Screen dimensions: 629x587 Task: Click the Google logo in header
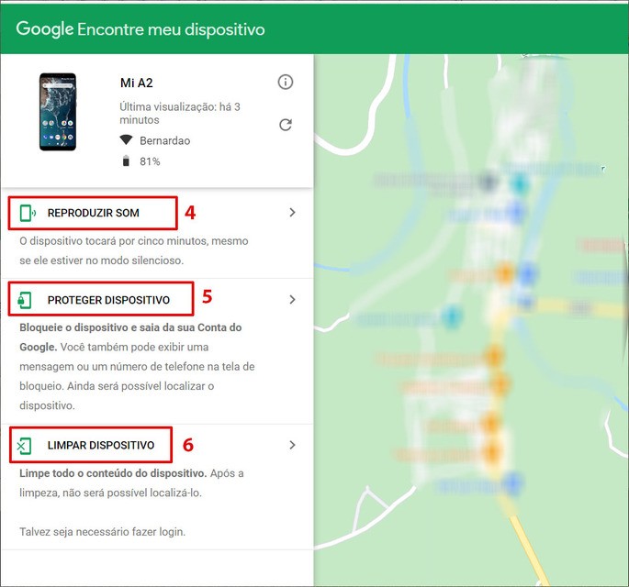point(44,28)
